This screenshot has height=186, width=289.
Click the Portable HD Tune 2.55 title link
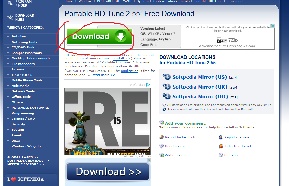click(x=191, y=63)
